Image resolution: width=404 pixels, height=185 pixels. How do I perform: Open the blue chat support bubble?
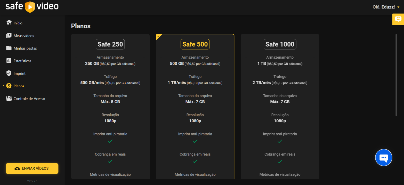point(384,158)
